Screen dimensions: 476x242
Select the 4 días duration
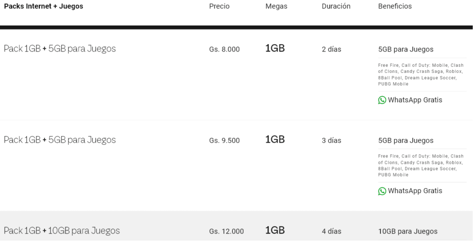pos(331,231)
